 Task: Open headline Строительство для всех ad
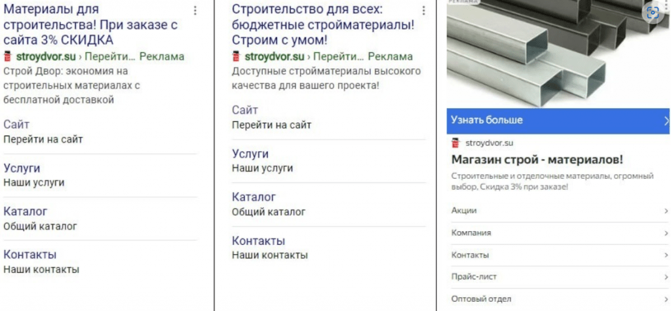[x=323, y=24]
